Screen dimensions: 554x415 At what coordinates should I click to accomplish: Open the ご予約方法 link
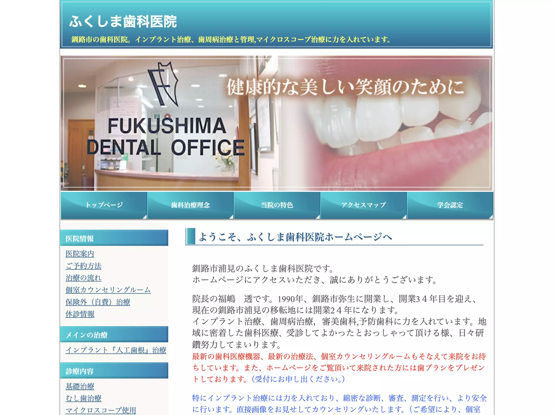click(83, 266)
